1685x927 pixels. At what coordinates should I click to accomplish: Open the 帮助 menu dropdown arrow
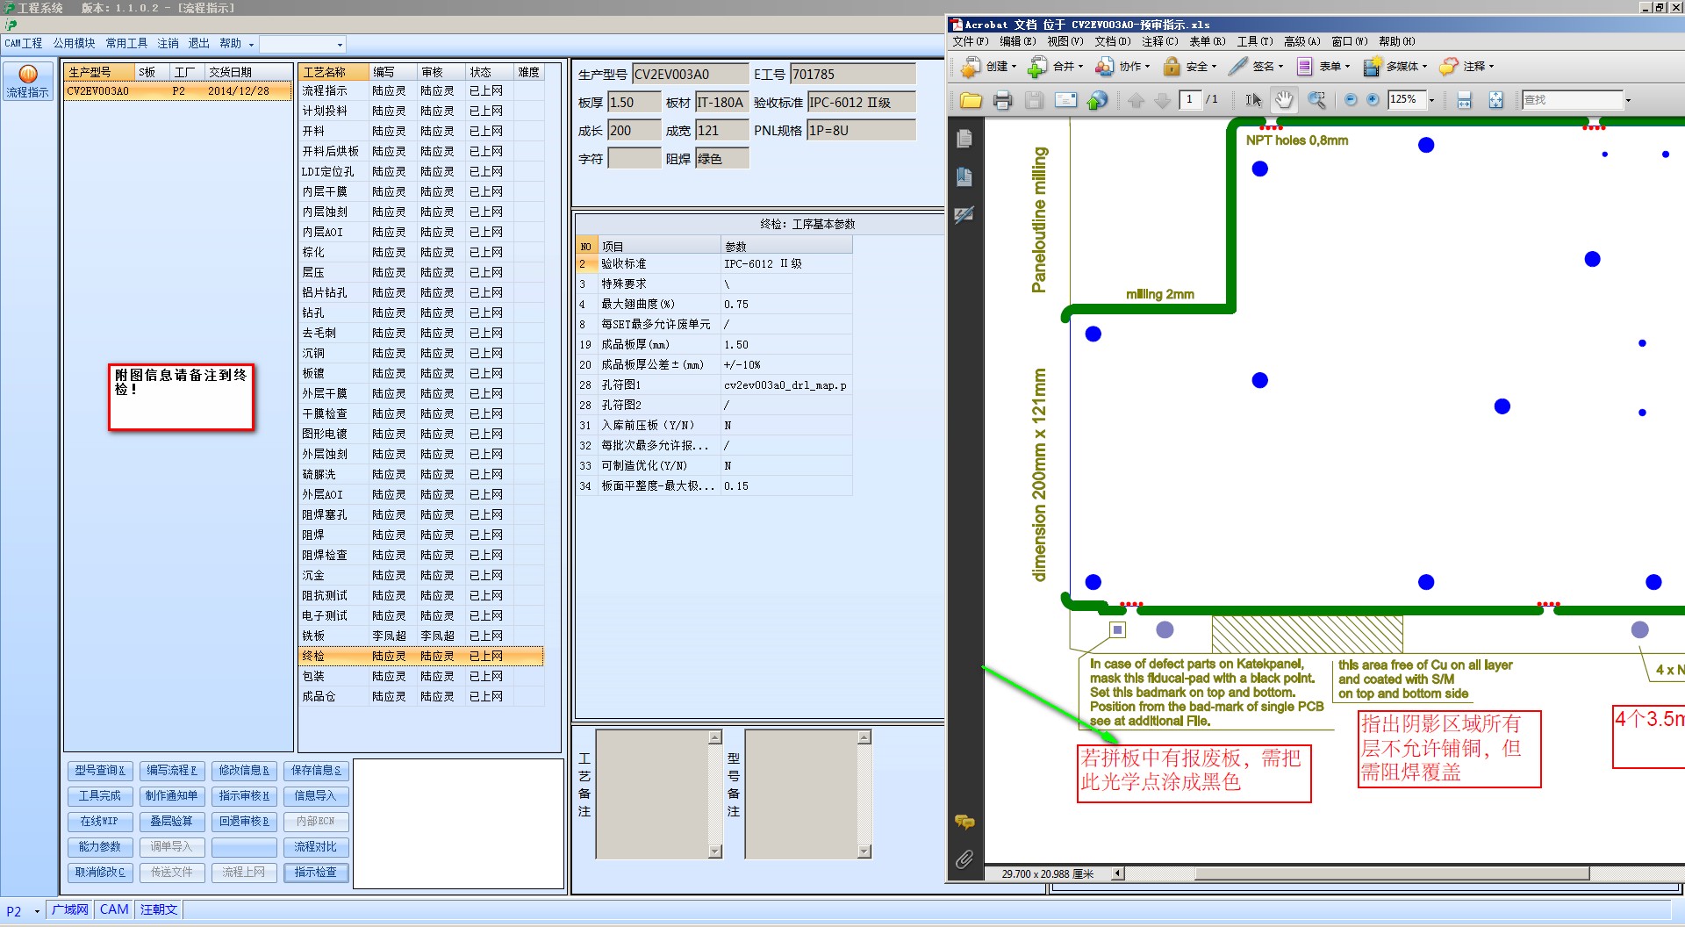point(251,44)
